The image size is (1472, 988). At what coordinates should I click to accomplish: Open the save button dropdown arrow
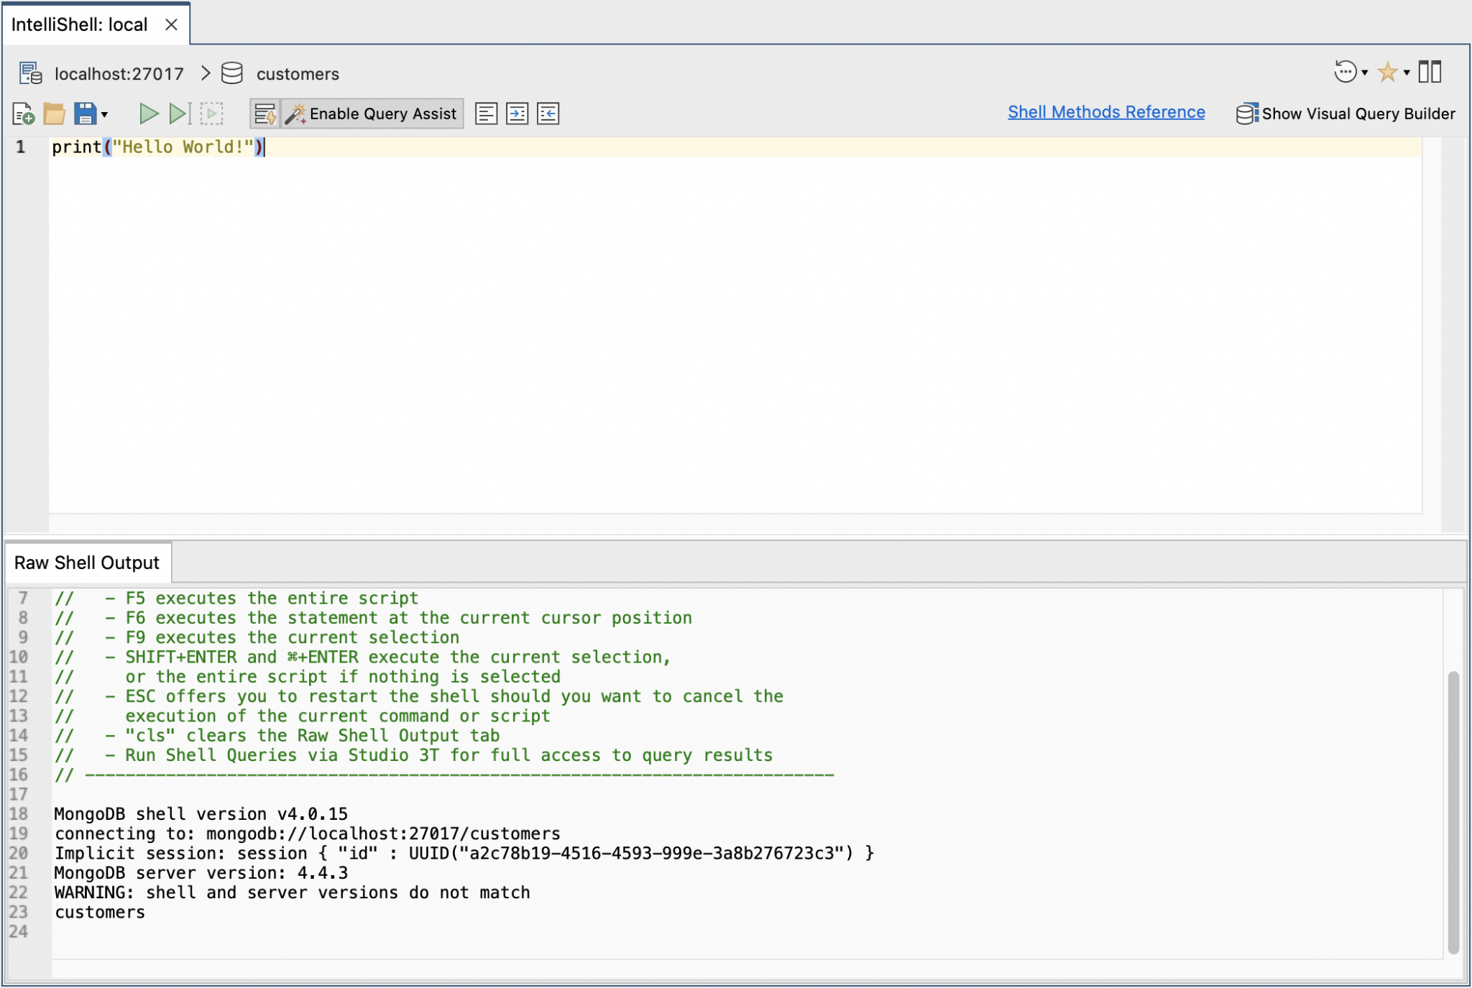(104, 114)
